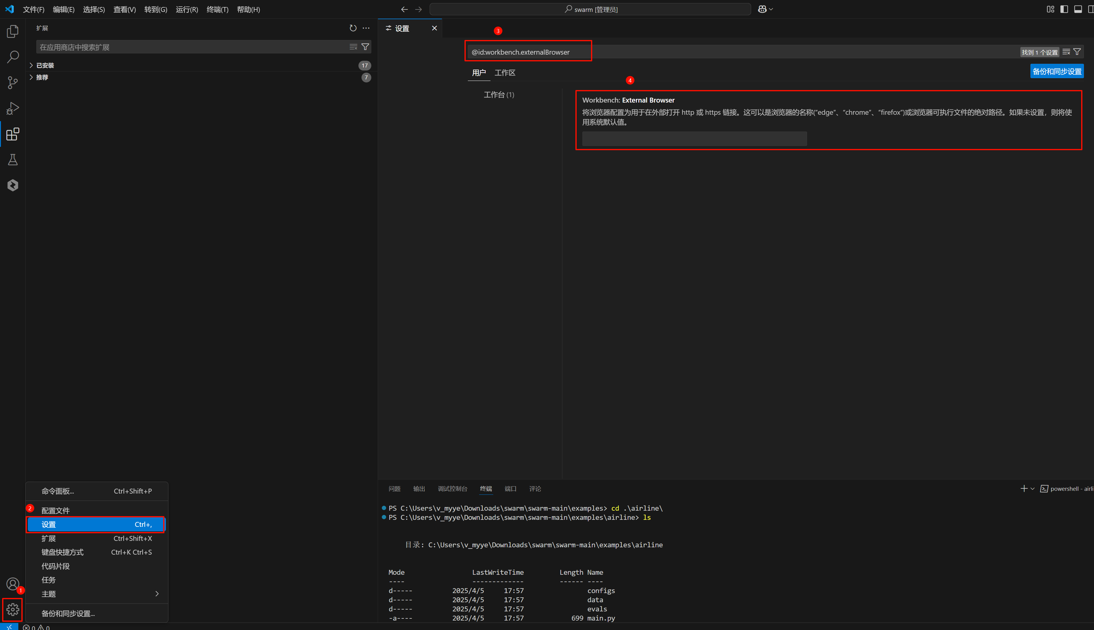Viewport: 1094px width, 630px height.
Task: Clear the settings search input icon
Action: coord(1066,52)
